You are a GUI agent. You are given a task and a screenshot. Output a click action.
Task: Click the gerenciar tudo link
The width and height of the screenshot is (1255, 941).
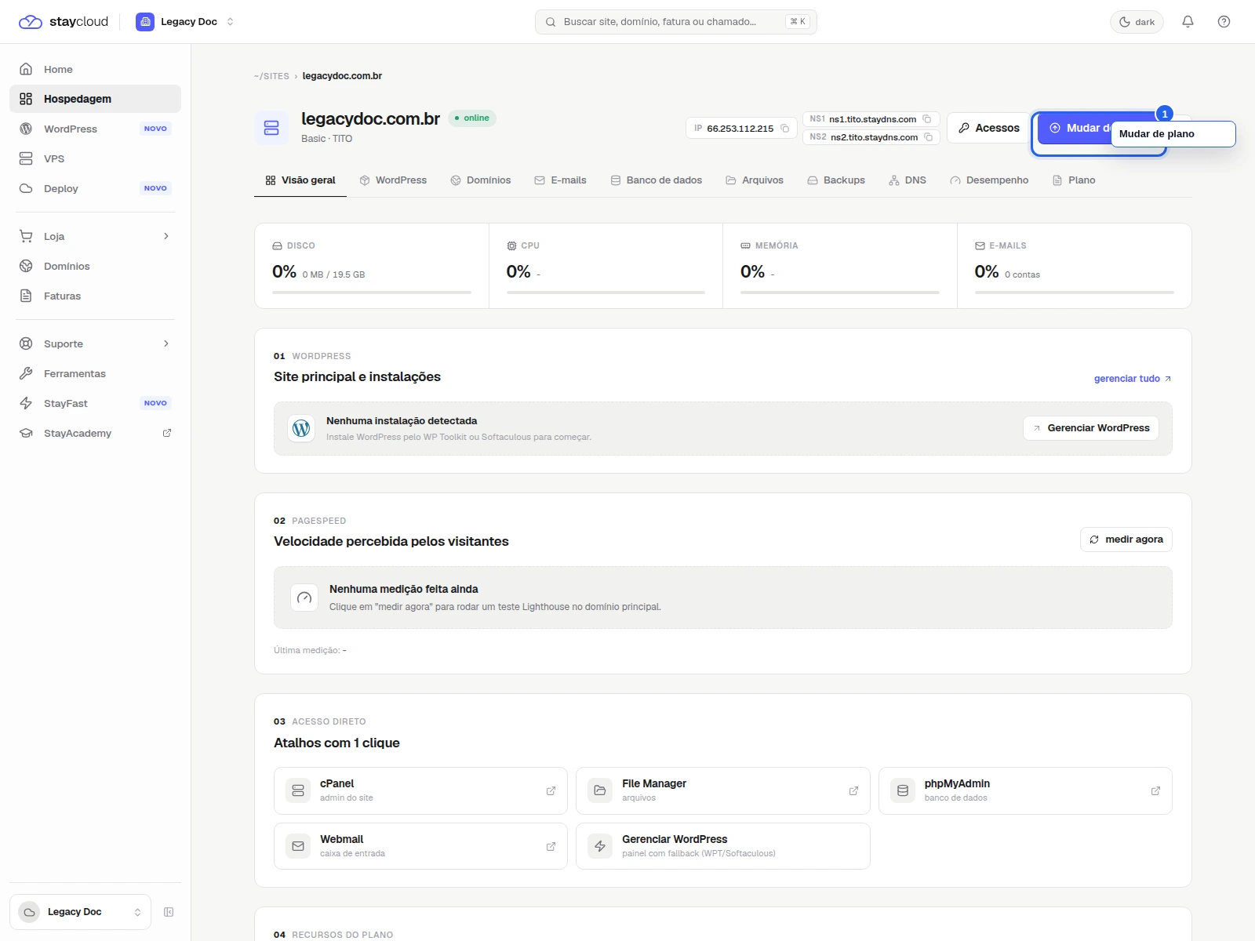tap(1133, 379)
